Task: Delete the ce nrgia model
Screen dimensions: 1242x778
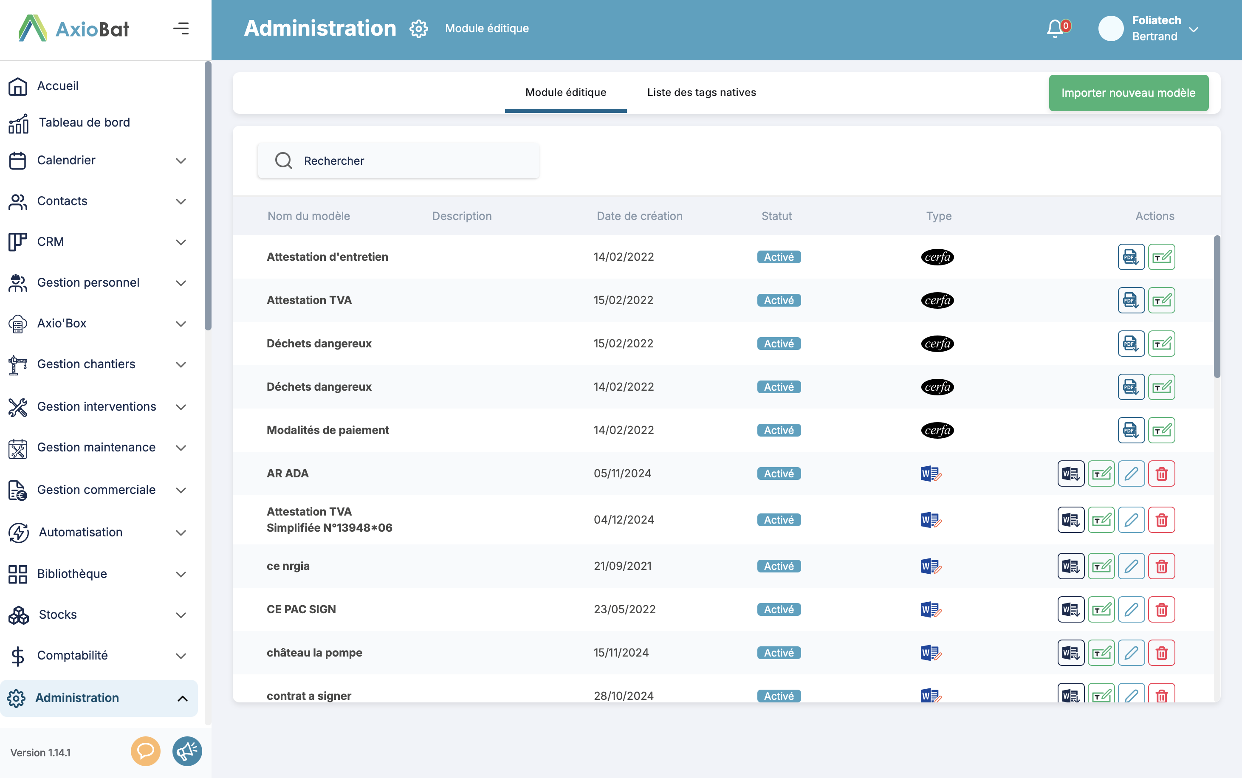Action: coord(1161,566)
